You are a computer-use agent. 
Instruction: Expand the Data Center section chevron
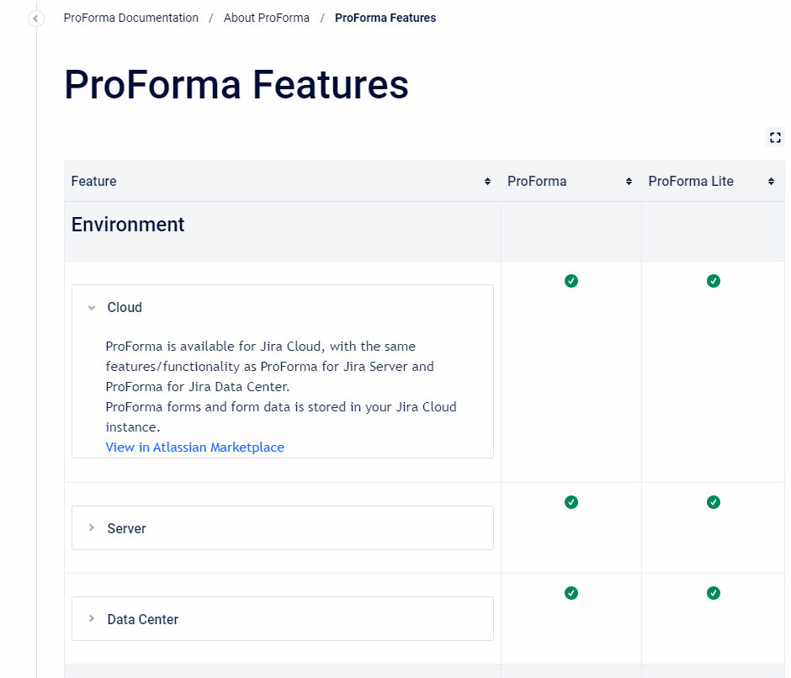[92, 618]
